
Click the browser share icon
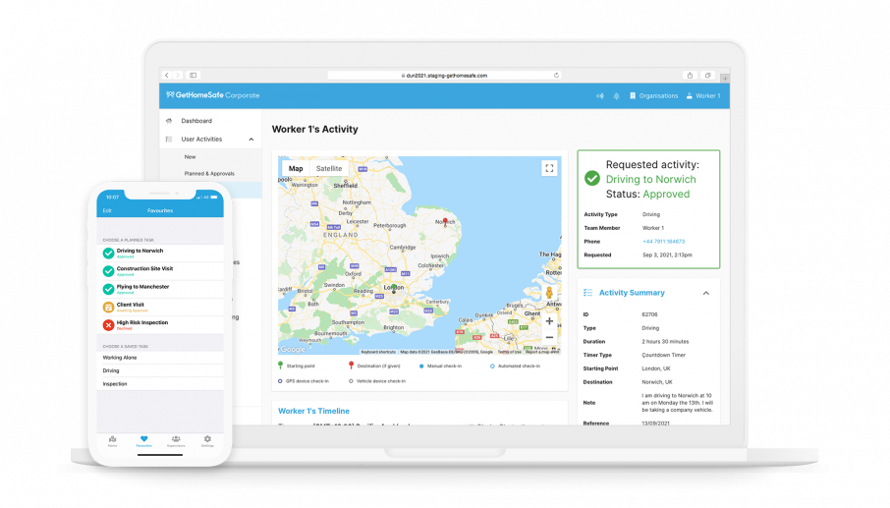click(691, 75)
